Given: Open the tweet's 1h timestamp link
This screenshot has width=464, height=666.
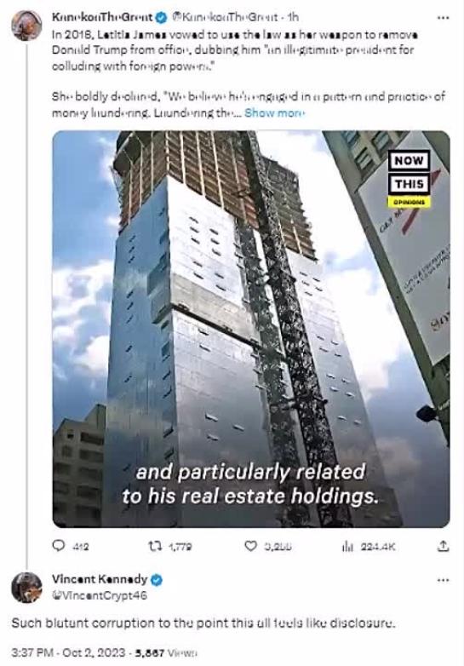Looking at the screenshot, I should (x=293, y=17).
